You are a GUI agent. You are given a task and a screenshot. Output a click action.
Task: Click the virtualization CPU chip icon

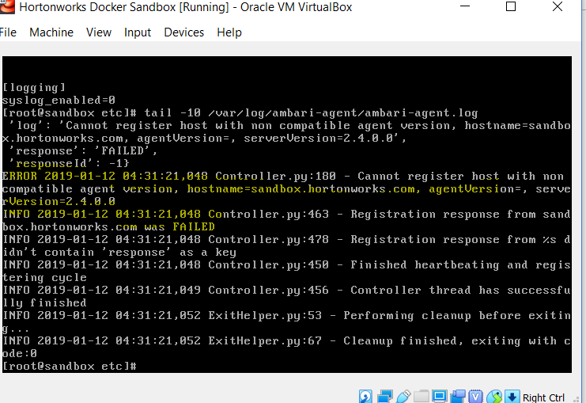[x=476, y=396]
